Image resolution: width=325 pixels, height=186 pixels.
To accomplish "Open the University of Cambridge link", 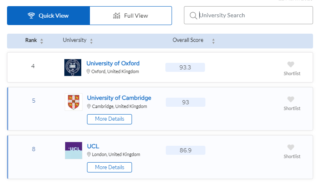I will [119, 98].
